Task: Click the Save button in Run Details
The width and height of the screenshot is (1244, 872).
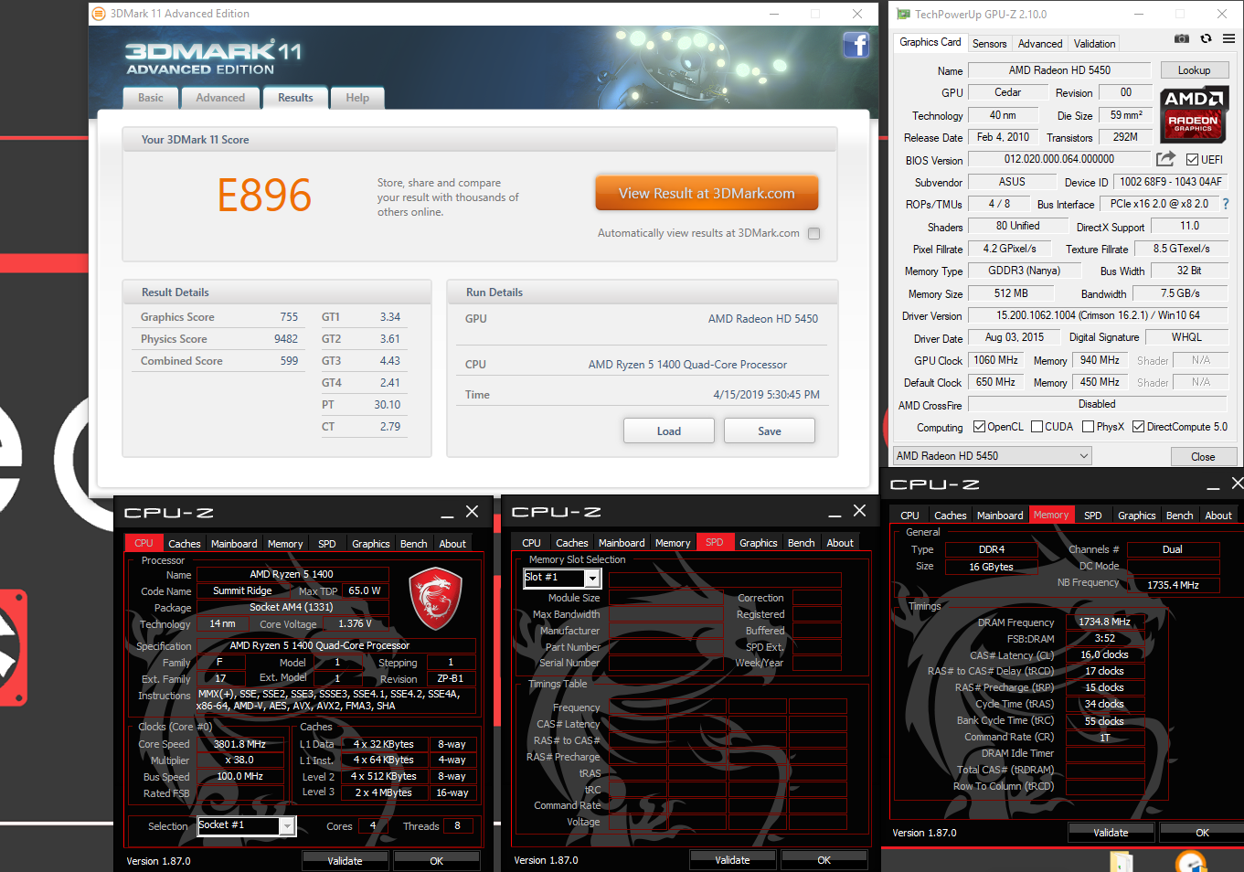Action: (x=770, y=431)
